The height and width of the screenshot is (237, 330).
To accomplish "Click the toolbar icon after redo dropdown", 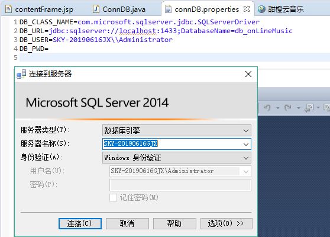I will coord(309,108).
